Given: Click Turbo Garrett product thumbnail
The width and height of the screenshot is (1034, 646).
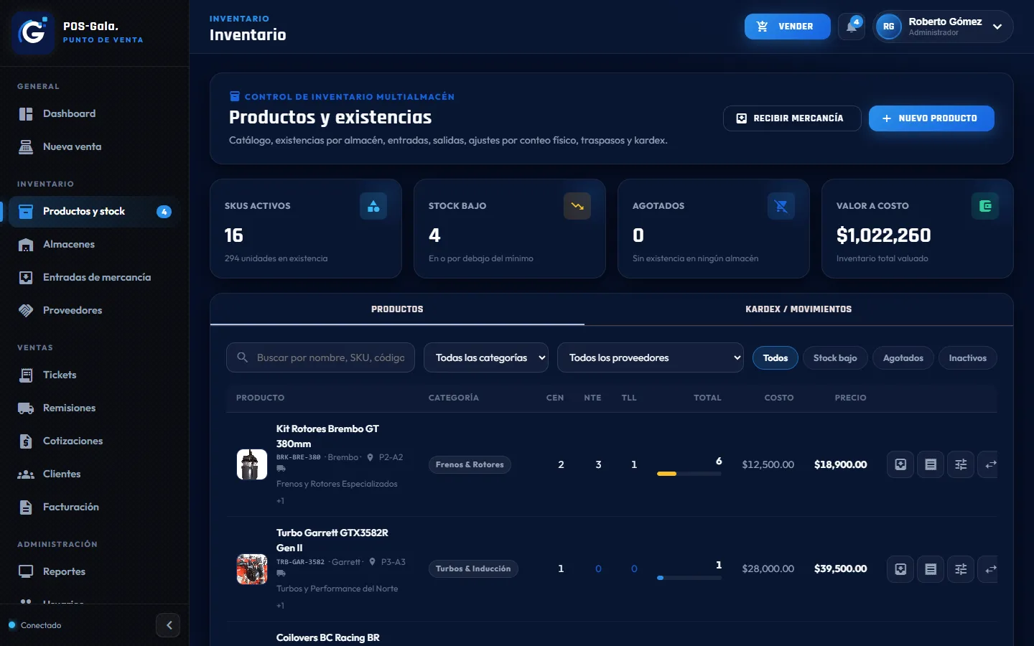Looking at the screenshot, I should tap(252, 569).
